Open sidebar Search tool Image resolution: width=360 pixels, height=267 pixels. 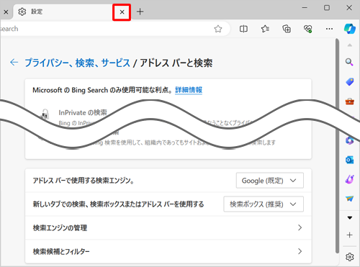[x=349, y=62]
